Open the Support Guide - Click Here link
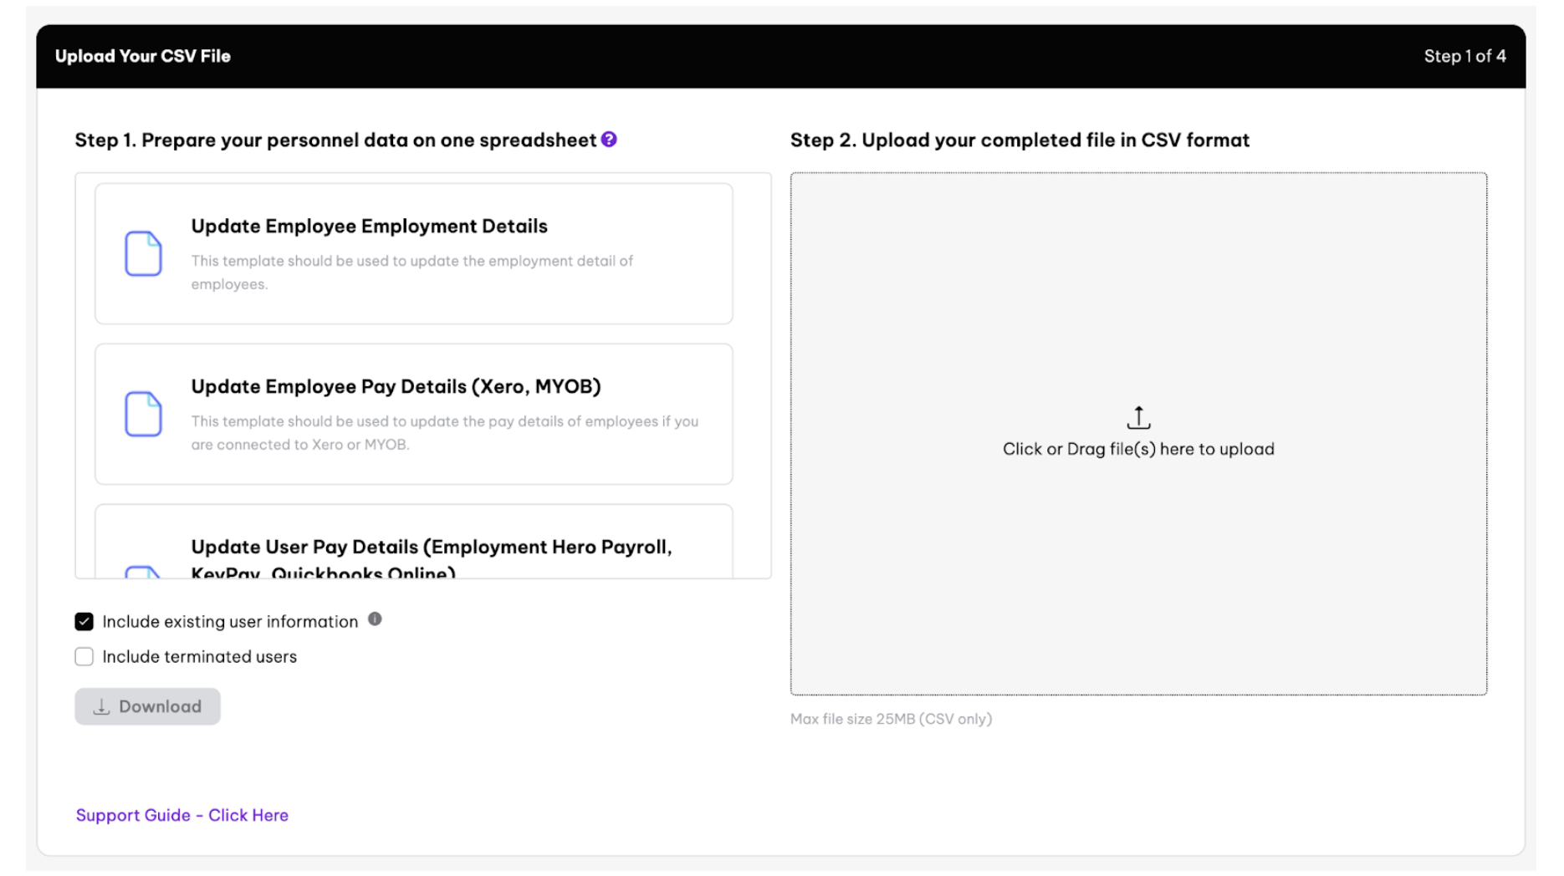Screen dimensions: 1564x876 click(x=182, y=815)
